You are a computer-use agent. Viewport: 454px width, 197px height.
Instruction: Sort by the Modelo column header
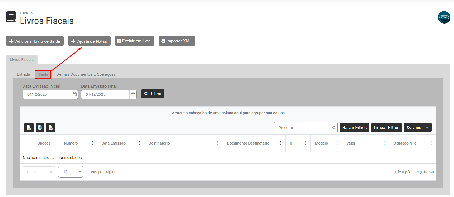(x=322, y=143)
